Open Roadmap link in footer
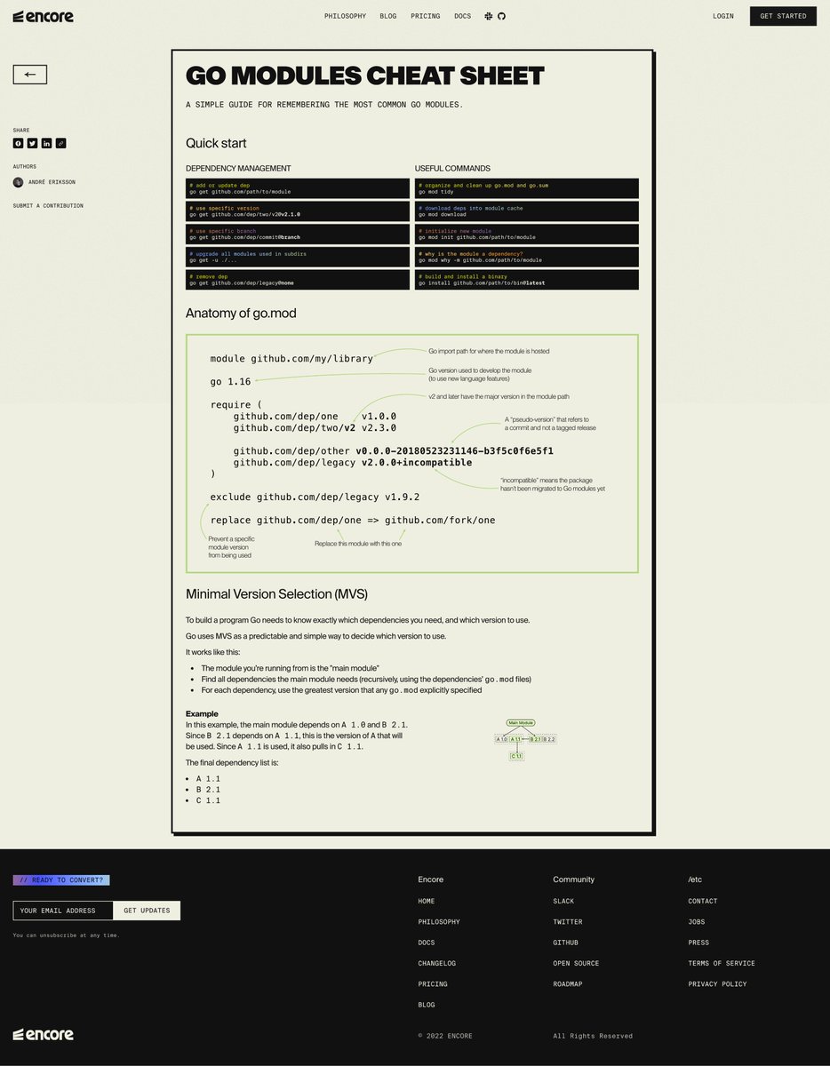Viewport: 830px width, 1066px height. click(x=568, y=984)
